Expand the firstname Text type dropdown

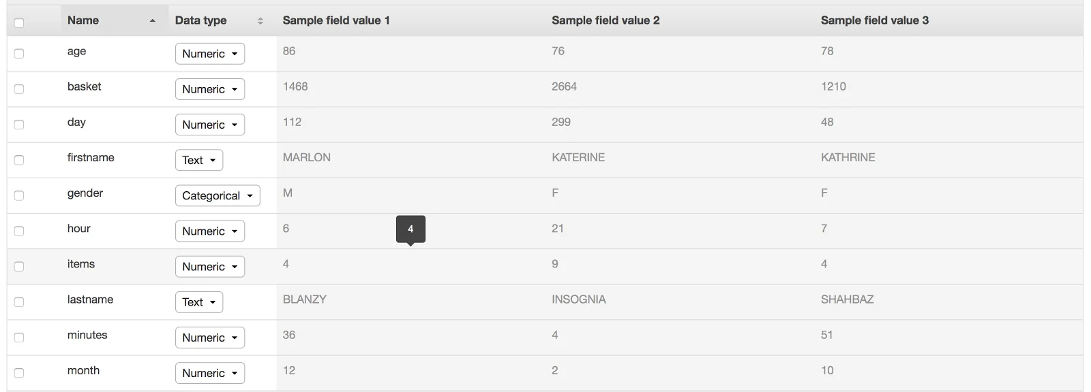click(199, 160)
